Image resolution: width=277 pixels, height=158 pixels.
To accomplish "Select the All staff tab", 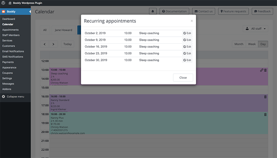I will [x=45, y=30].
